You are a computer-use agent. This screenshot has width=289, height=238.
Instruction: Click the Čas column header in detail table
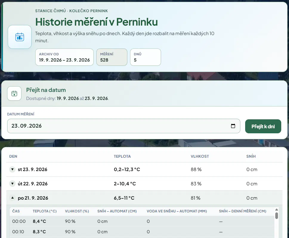tap(16, 211)
